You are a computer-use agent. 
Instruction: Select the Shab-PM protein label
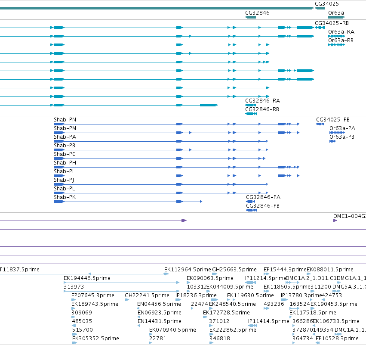[x=65, y=128]
